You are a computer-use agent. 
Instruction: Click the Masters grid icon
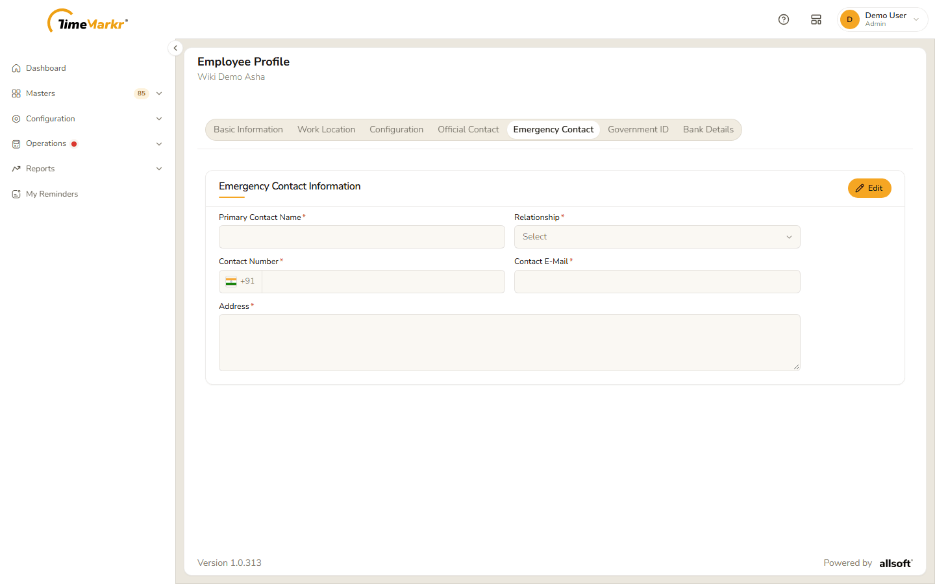coord(16,93)
